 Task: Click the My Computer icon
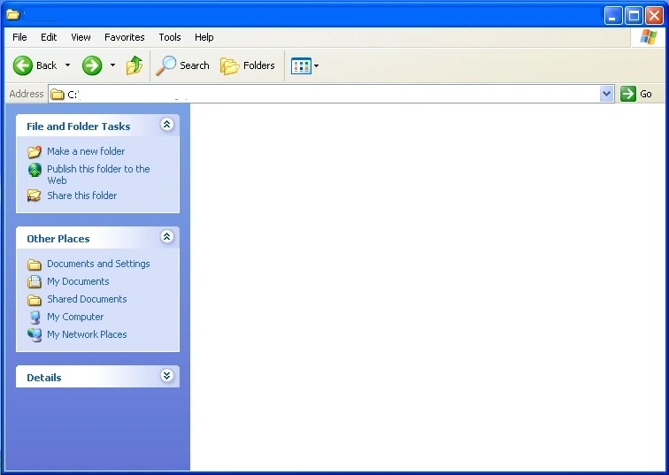click(35, 318)
